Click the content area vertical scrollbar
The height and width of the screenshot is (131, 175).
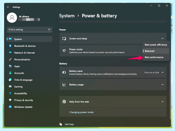170,90
